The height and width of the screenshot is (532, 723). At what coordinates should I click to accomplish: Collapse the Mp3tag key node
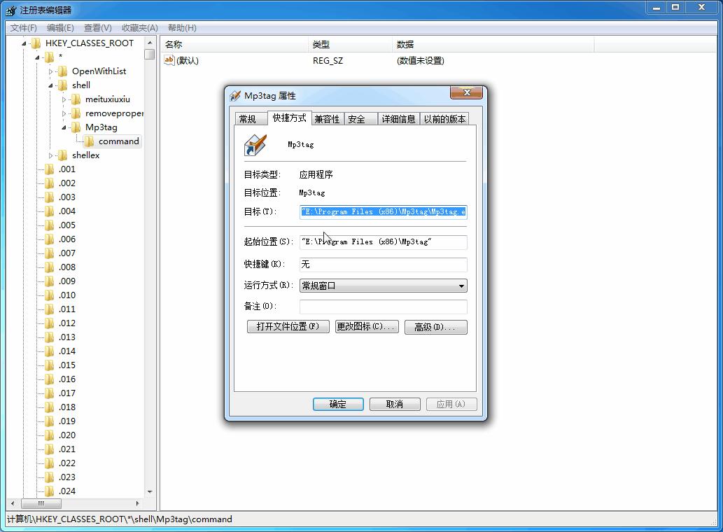point(64,127)
